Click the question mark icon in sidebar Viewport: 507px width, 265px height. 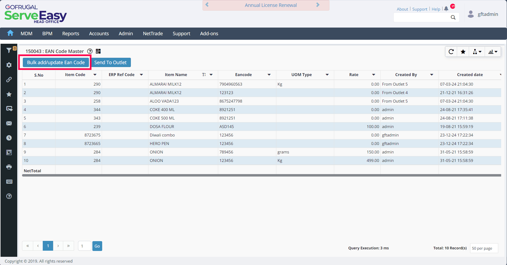pos(9,196)
